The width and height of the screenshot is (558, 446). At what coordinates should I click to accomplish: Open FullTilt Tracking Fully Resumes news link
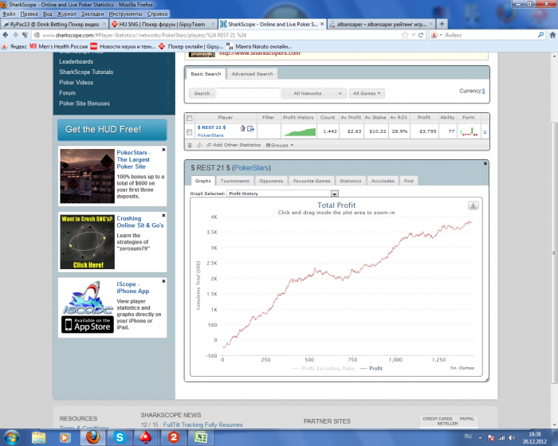202,424
